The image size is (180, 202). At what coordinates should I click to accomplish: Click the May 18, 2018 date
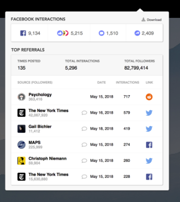coord(102,129)
